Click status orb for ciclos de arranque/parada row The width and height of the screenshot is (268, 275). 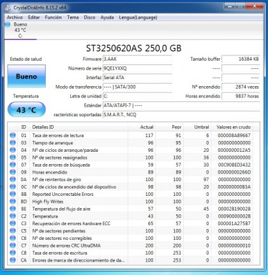tap(13, 150)
